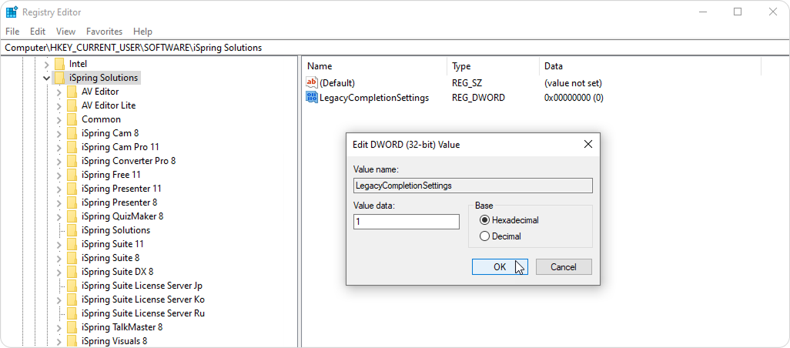Click the LegacyCompletionSettings DWORD value icon
This screenshot has height=348, width=790.
pyautogui.click(x=312, y=98)
